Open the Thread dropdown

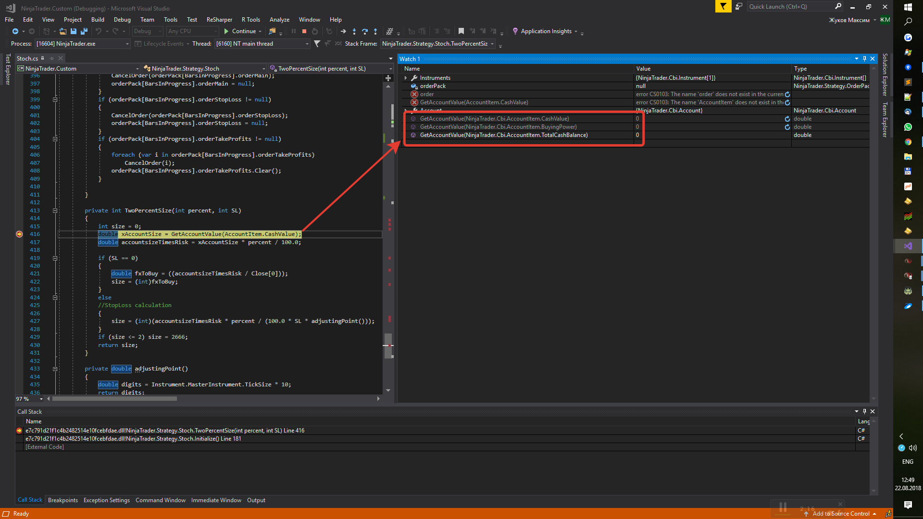click(x=307, y=44)
